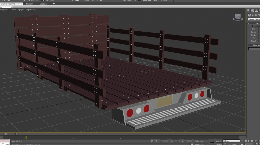
Task: Click the Y coordinate field
Action: (176, 141)
